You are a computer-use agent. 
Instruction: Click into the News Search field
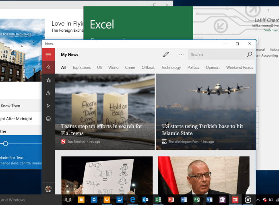pos(222,55)
